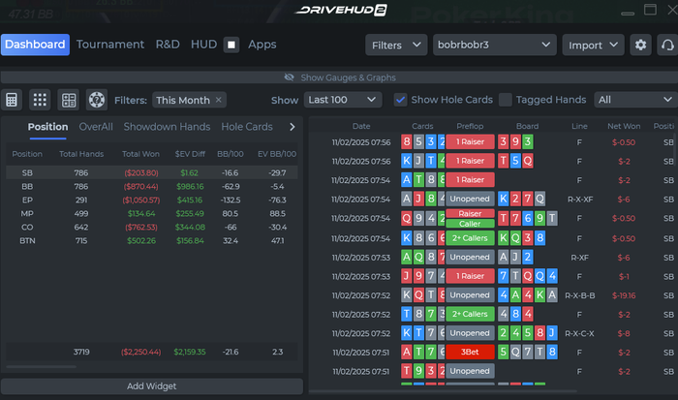Click the Raiser Caller preflop tag

tap(470, 218)
